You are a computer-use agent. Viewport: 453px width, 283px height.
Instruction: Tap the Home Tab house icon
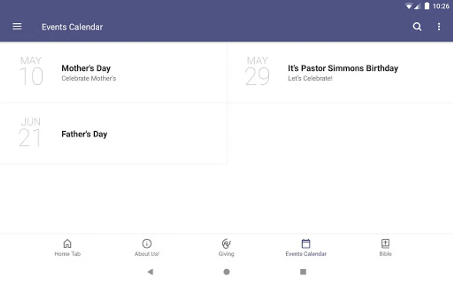[x=67, y=243]
